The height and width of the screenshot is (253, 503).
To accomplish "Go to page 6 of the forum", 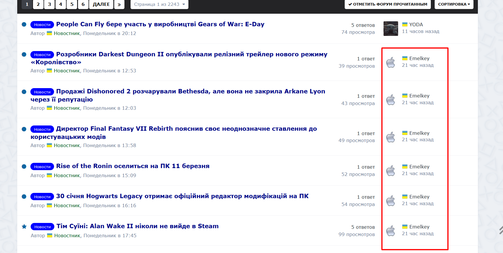I will point(83,4).
